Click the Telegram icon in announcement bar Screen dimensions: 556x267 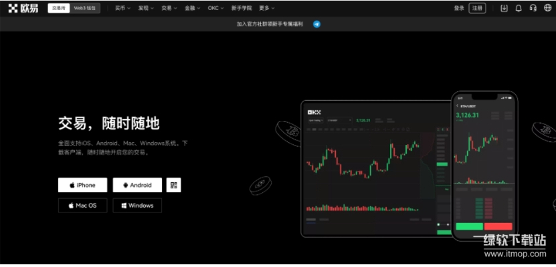point(316,23)
